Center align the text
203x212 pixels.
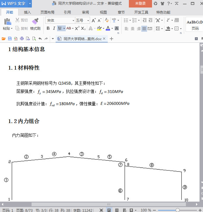coord(133,29)
